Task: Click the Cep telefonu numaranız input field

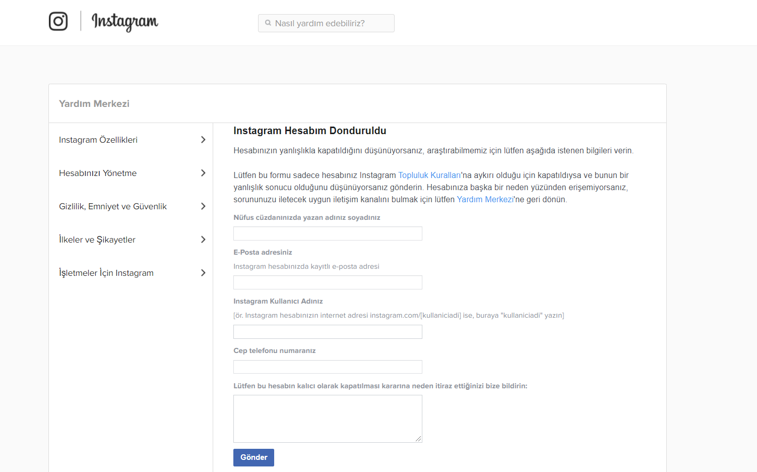Action: (328, 367)
